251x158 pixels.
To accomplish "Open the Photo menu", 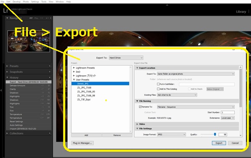I will [x=26, y=2].
